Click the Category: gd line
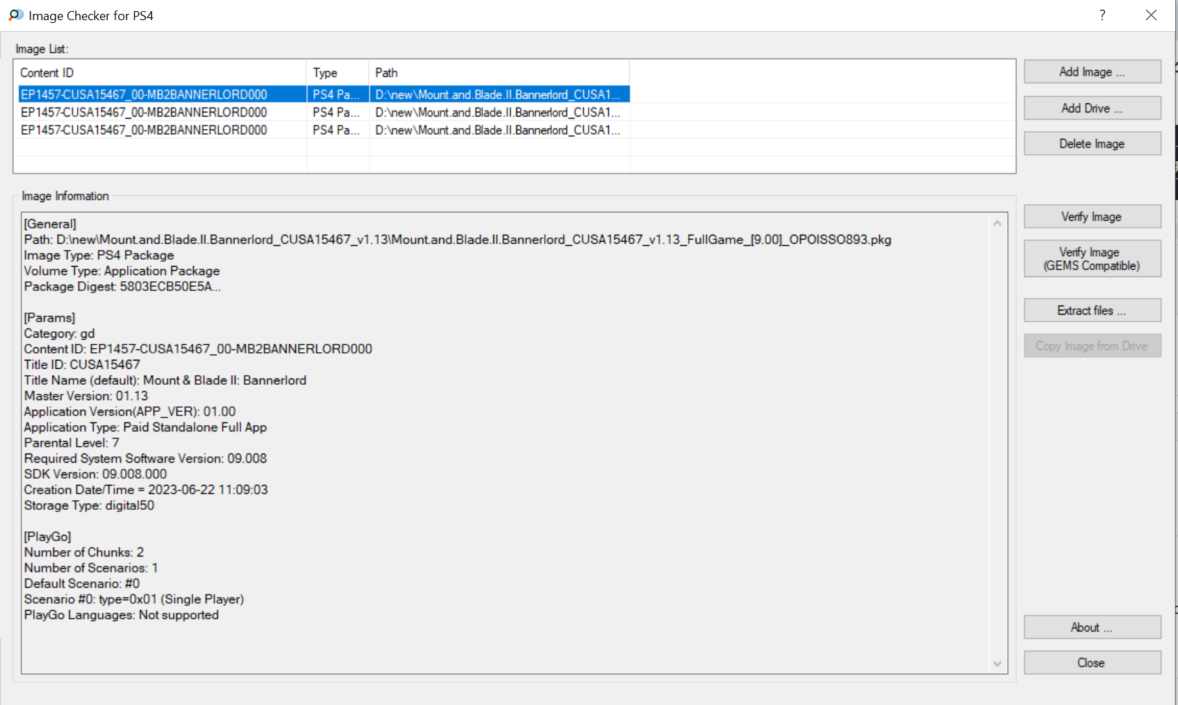1178x705 pixels. [59, 333]
